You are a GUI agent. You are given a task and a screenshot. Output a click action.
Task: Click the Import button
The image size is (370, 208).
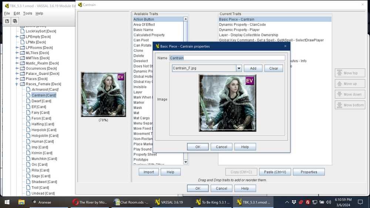(x=149, y=172)
